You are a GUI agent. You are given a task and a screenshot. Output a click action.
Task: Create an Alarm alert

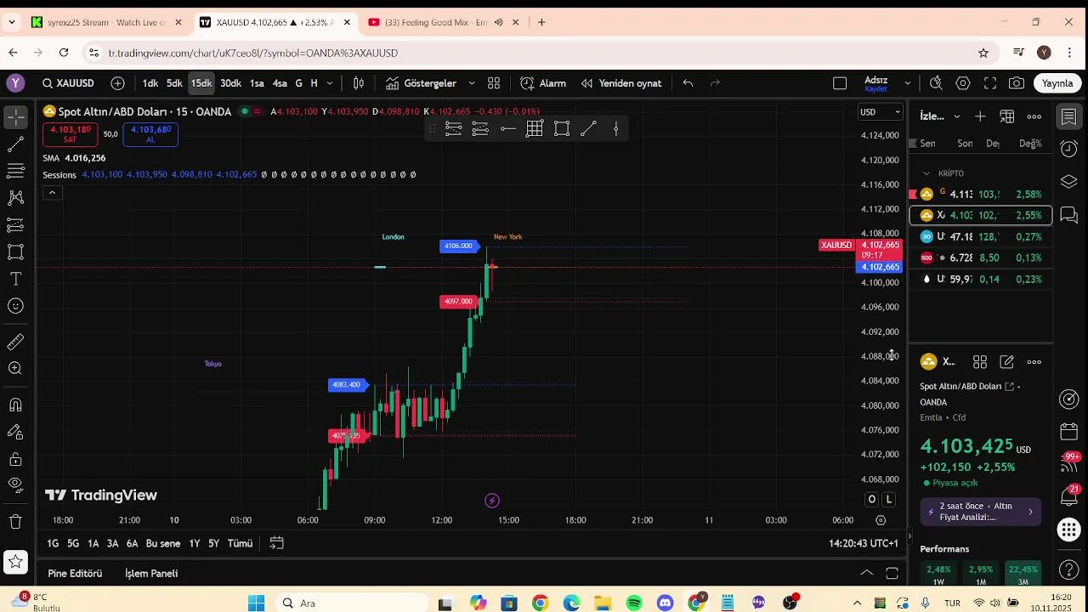543,83
